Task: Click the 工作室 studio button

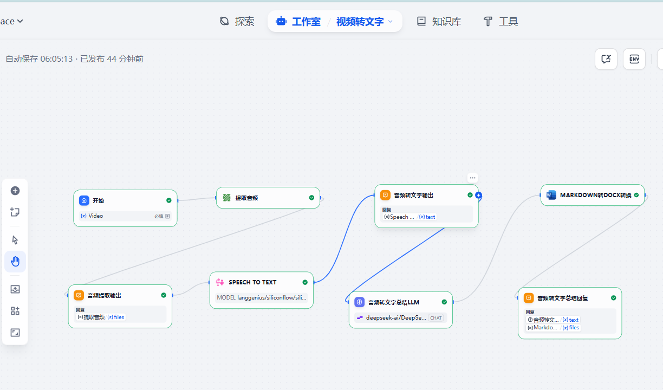Action: tap(298, 22)
